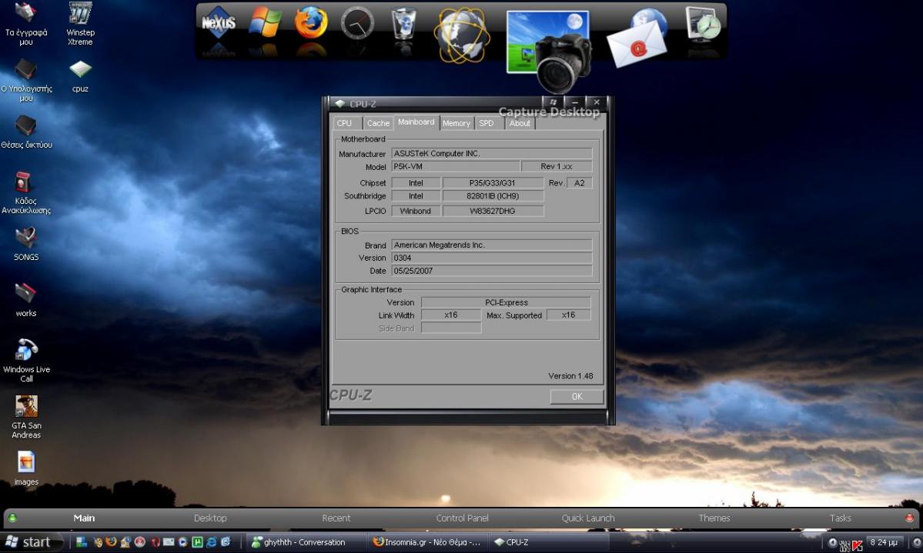The height and width of the screenshot is (553, 923).
Task: Click the globe with orbits dock icon
Action: pyautogui.click(x=462, y=35)
